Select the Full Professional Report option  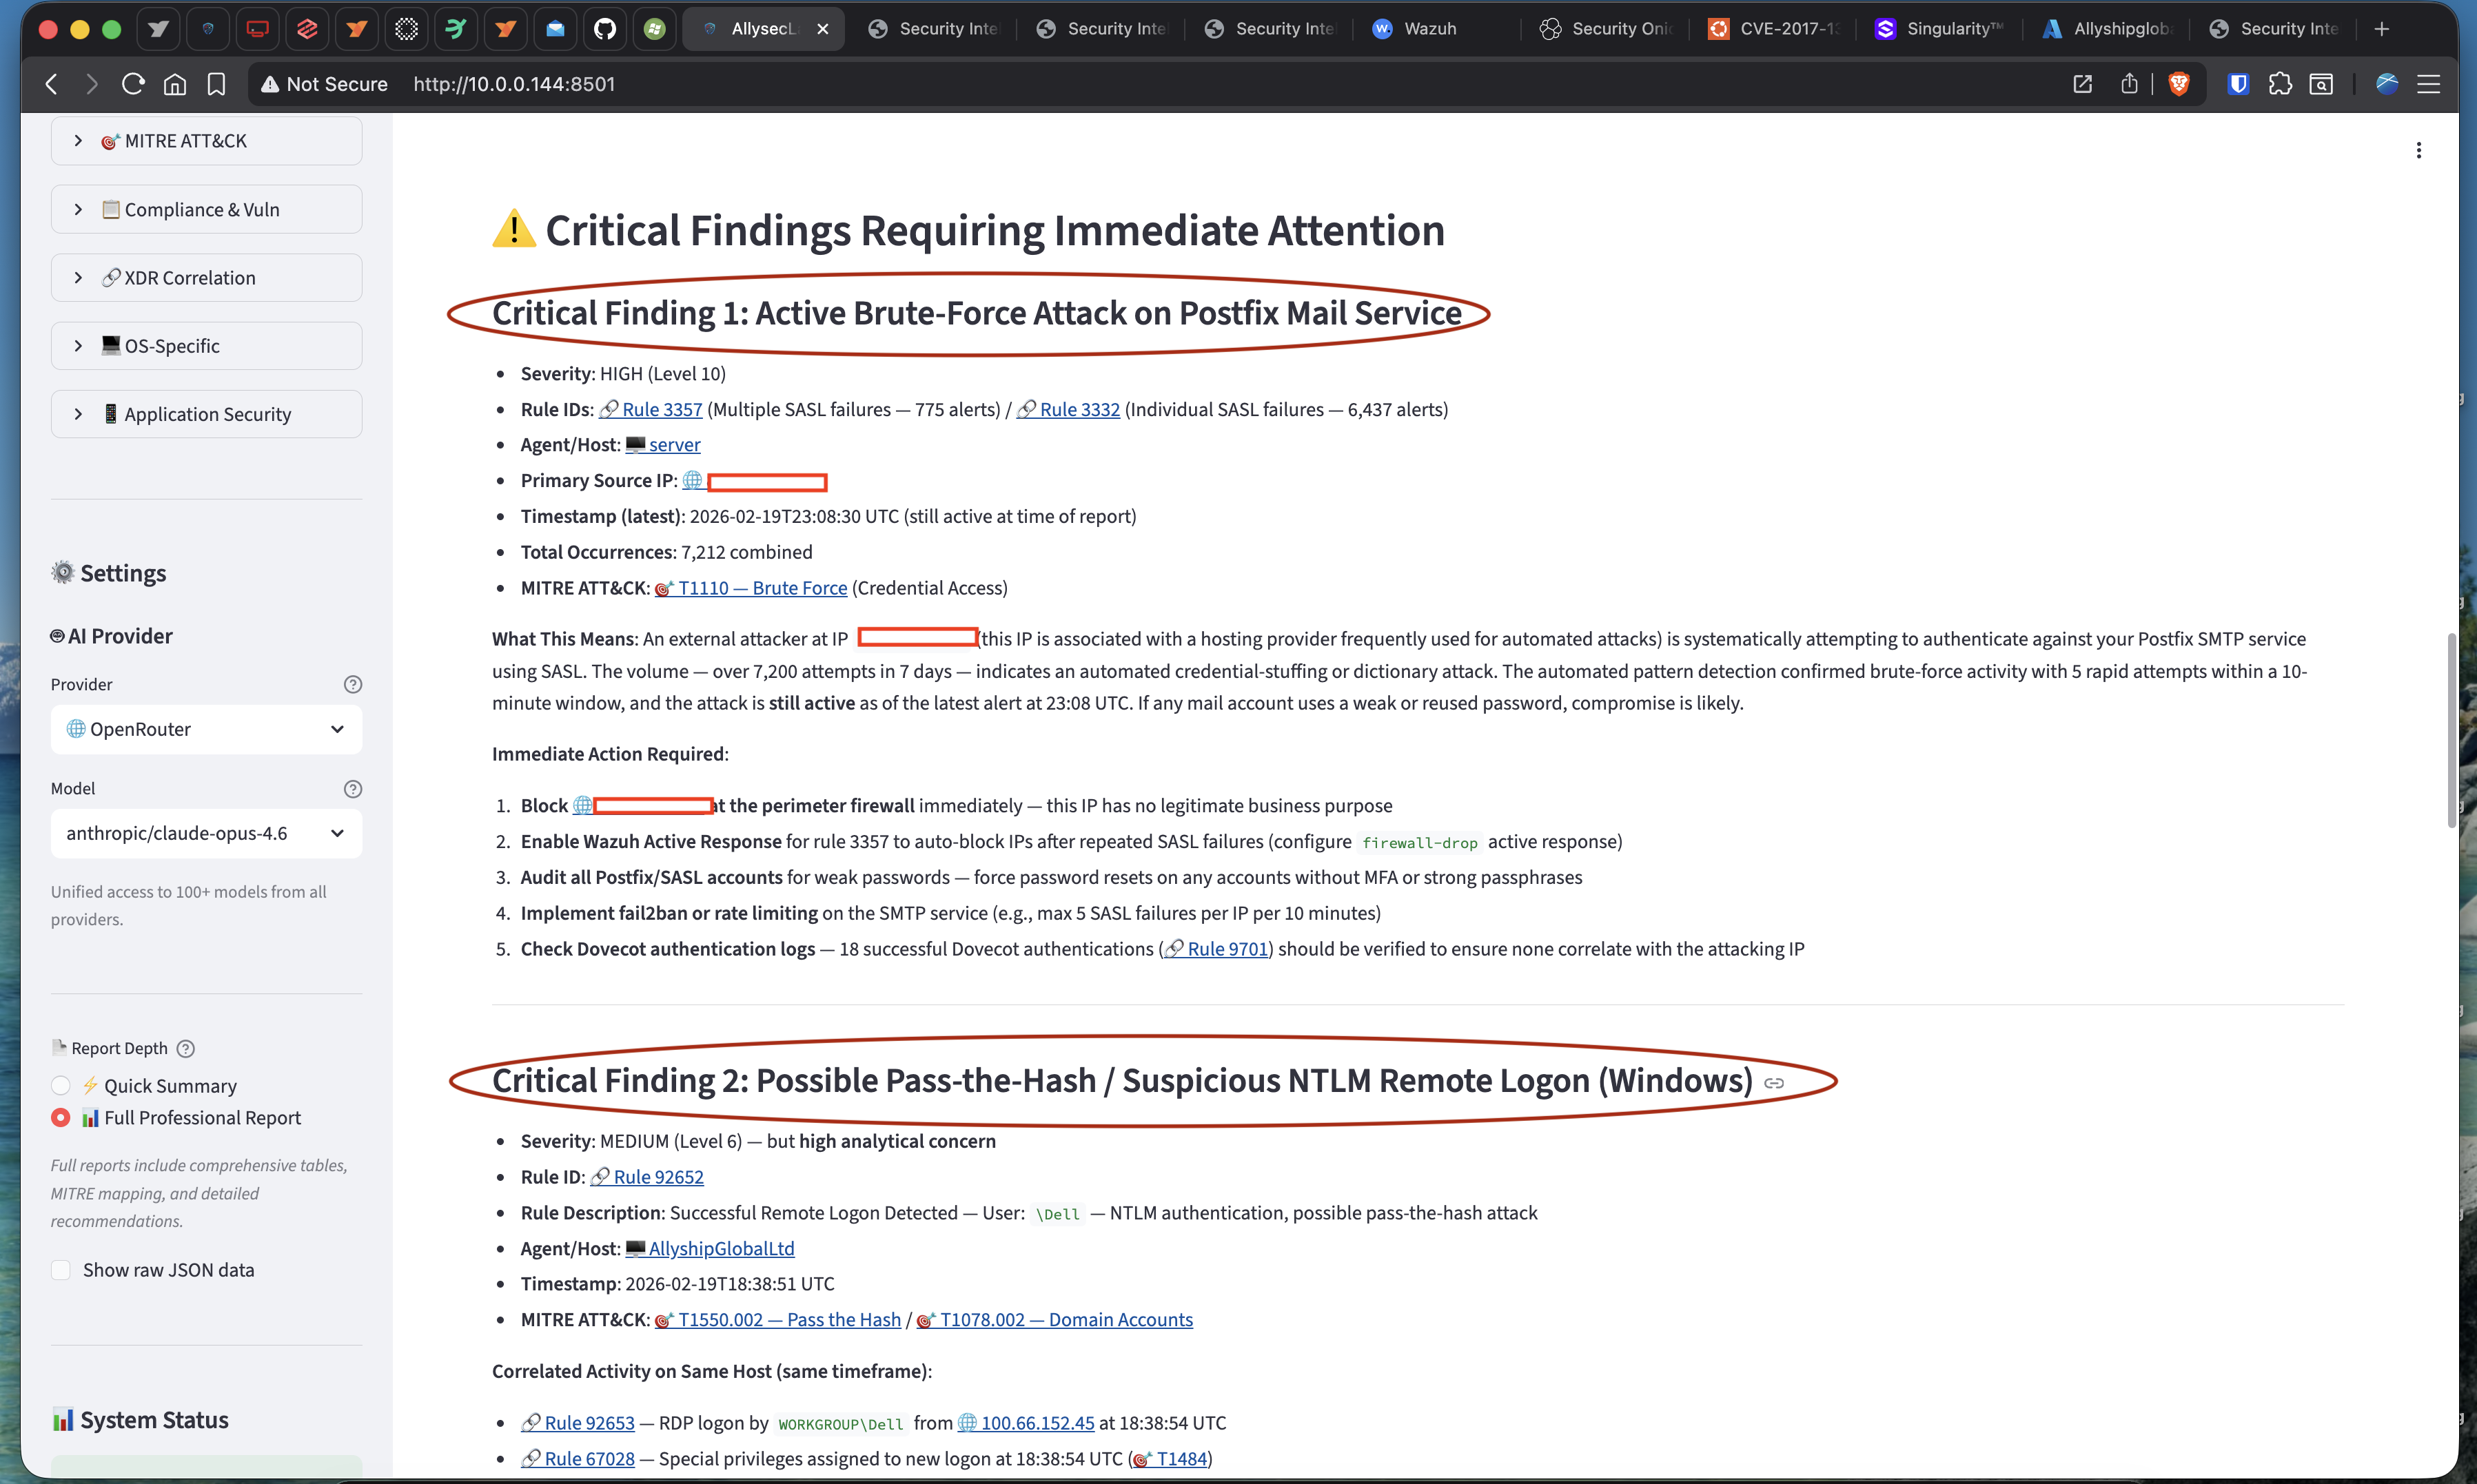tap(60, 1118)
